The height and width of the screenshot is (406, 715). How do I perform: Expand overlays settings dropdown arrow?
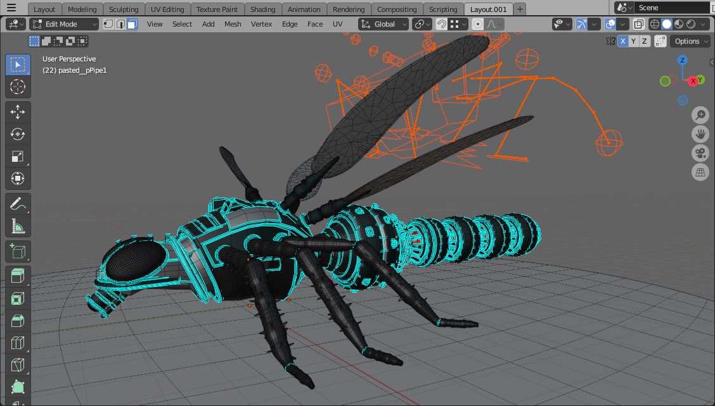pos(622,24)
